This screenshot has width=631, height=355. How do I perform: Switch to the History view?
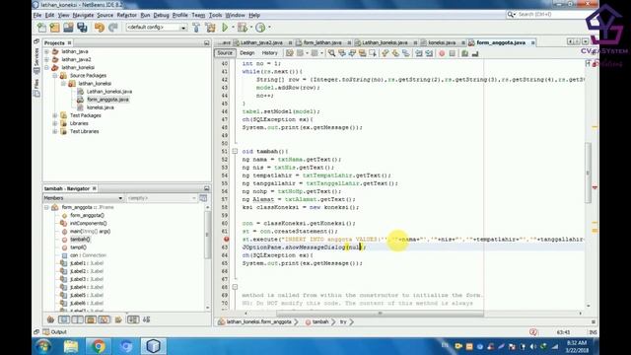(x=269, y=53)
